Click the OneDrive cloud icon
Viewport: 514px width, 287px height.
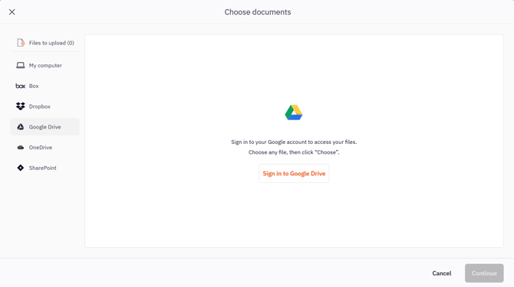(20, 148)
